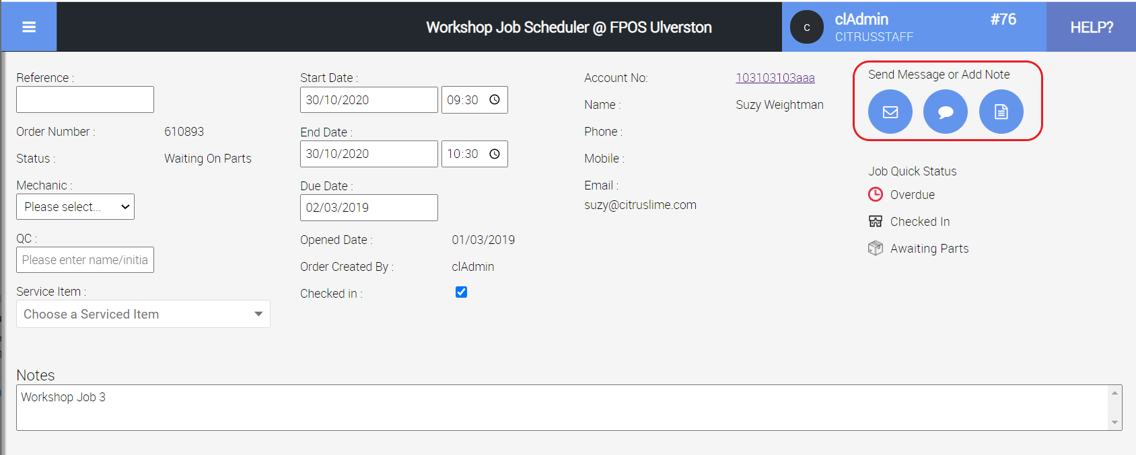The width and height of the screenshot is (1136, 455).
Task: Expand the Mechanic dropdown
Action: [75, 207]
